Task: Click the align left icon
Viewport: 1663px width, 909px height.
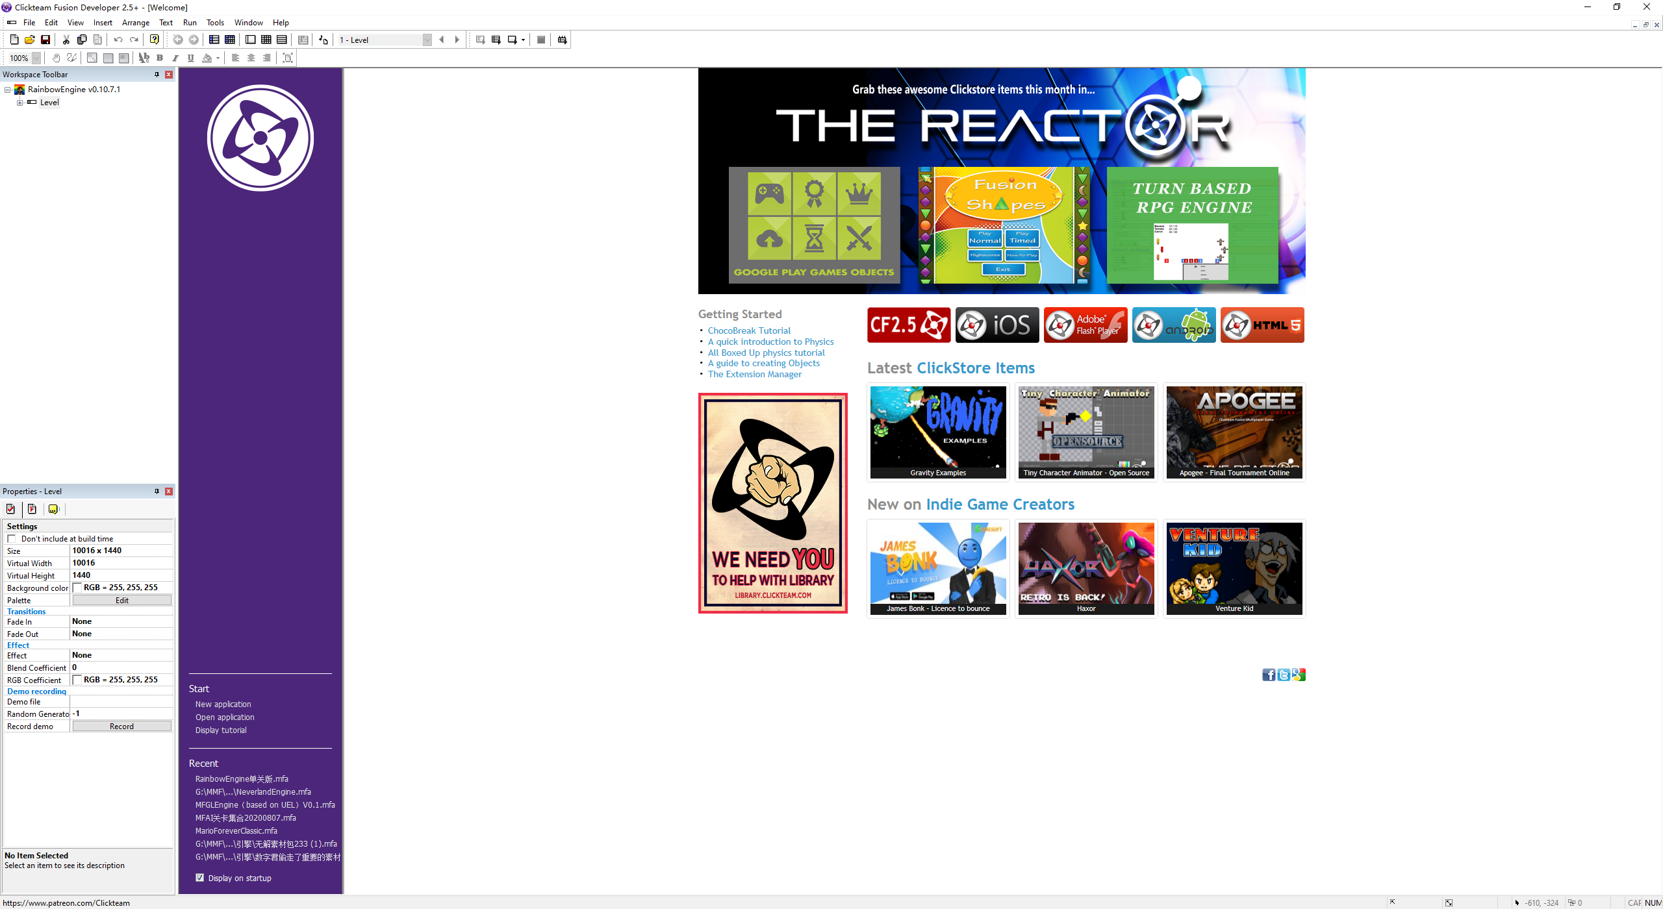Action: [x=236, y=58]
